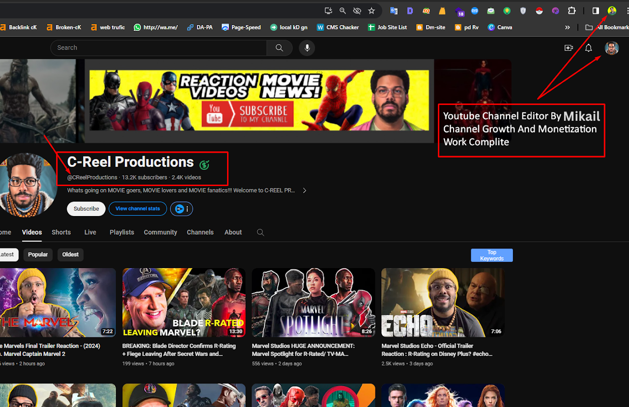
Task: Expand the bookmarks bar overflow chevron
Action: 568,27
